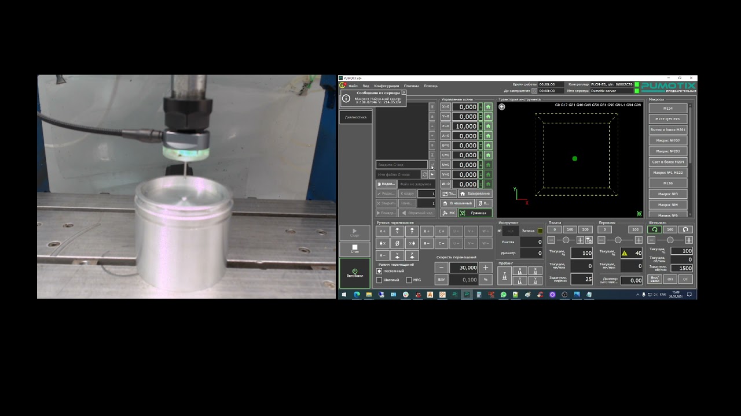The image size is (741, 416).
Task: Fit view icon in trajectory corner
Action: coord(639,213)
